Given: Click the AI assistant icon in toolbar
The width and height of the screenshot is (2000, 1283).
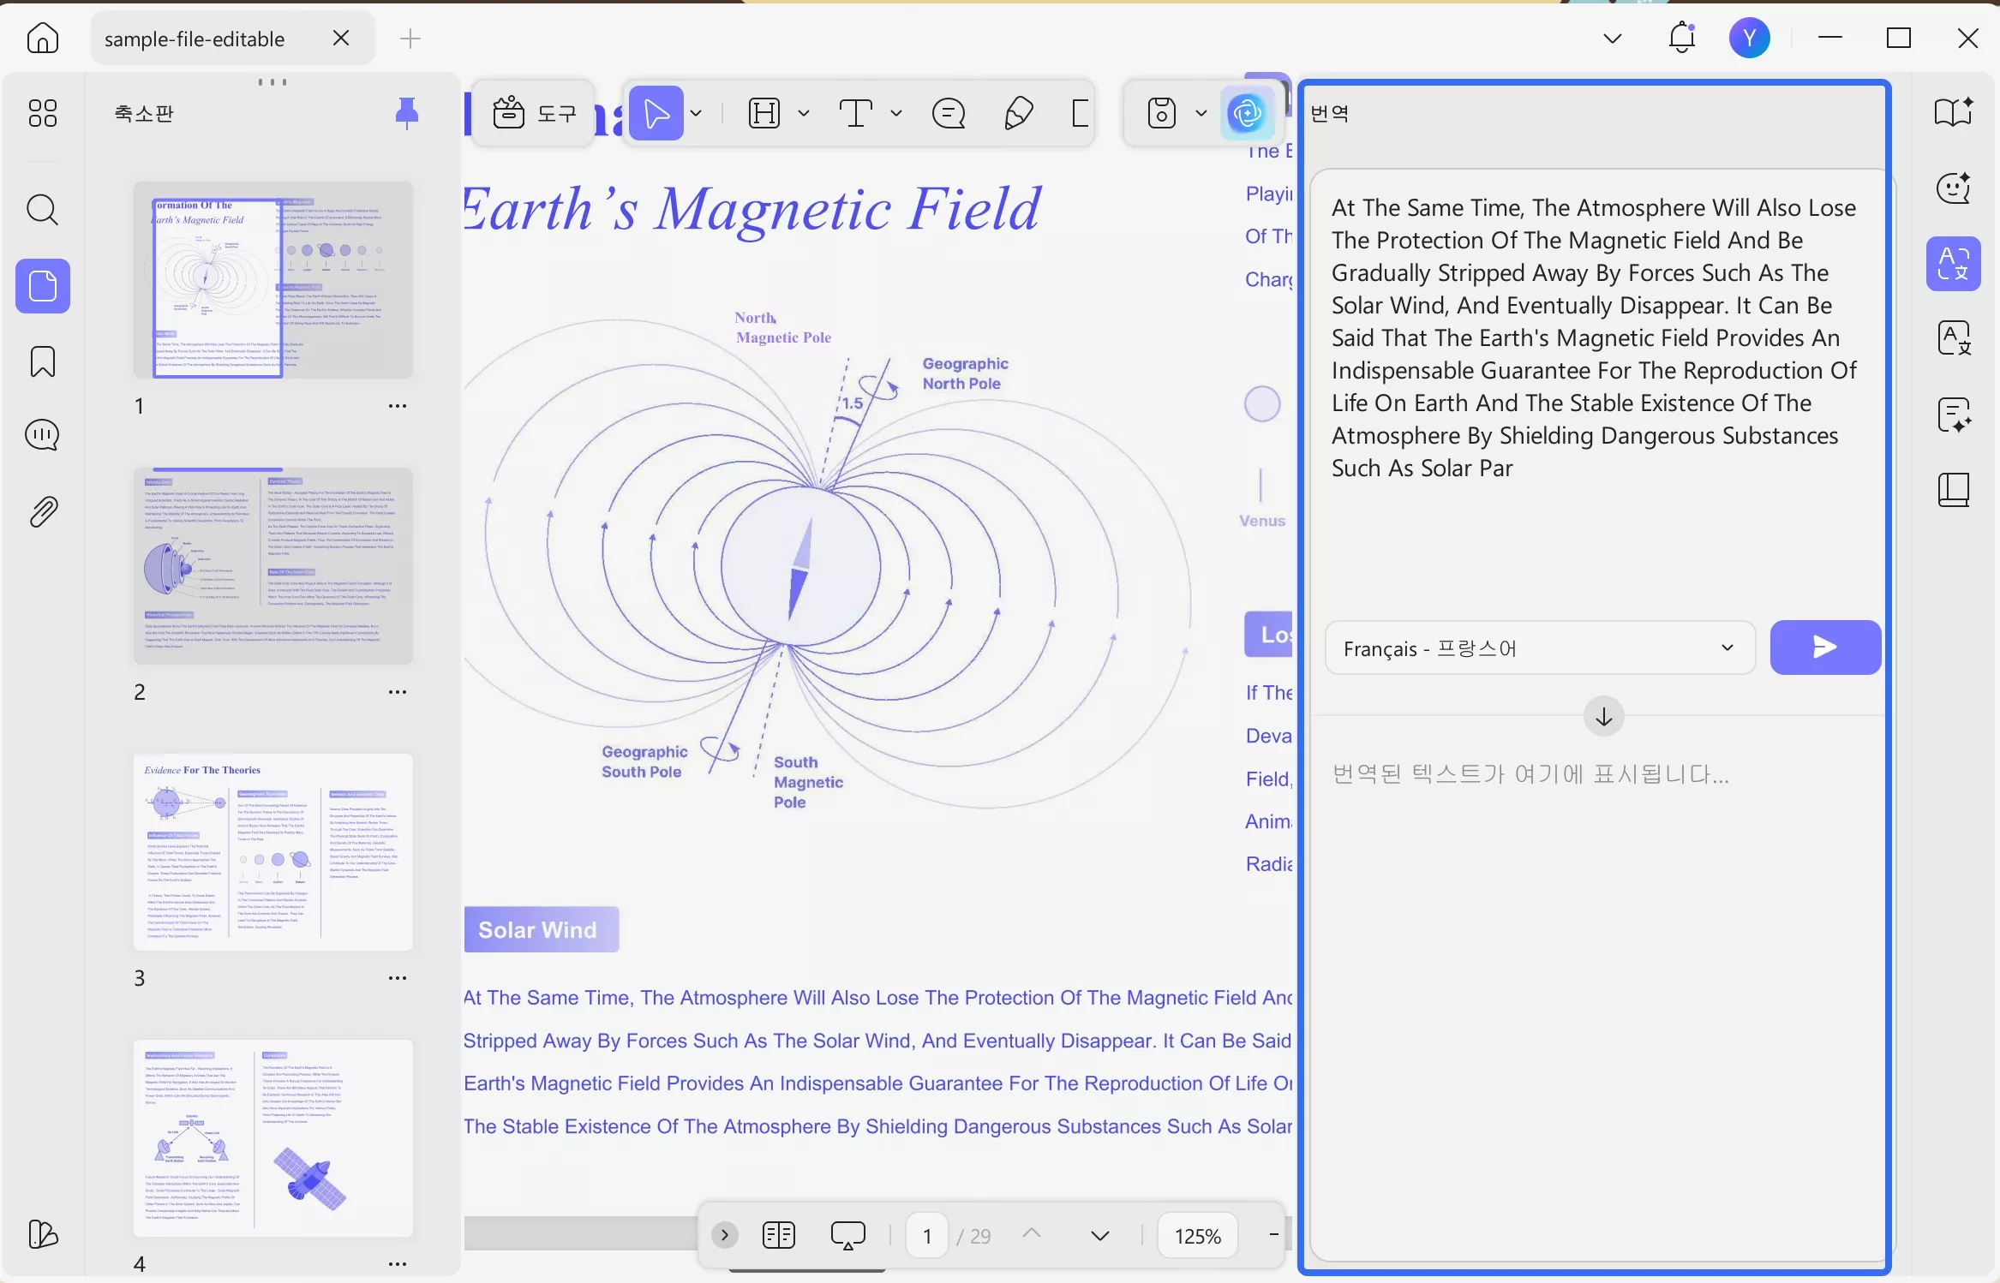Looking at the screenshot, I should (x=1246, y=113).
